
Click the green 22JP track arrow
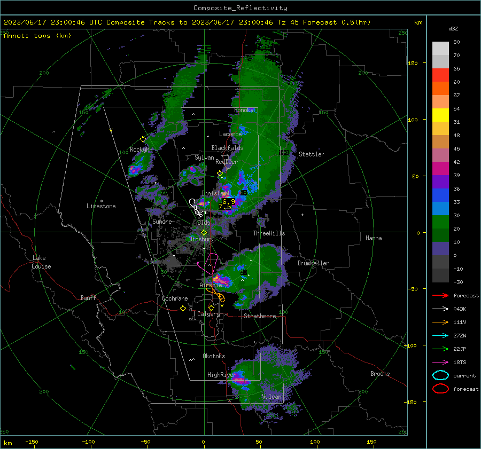click(440, 349)
